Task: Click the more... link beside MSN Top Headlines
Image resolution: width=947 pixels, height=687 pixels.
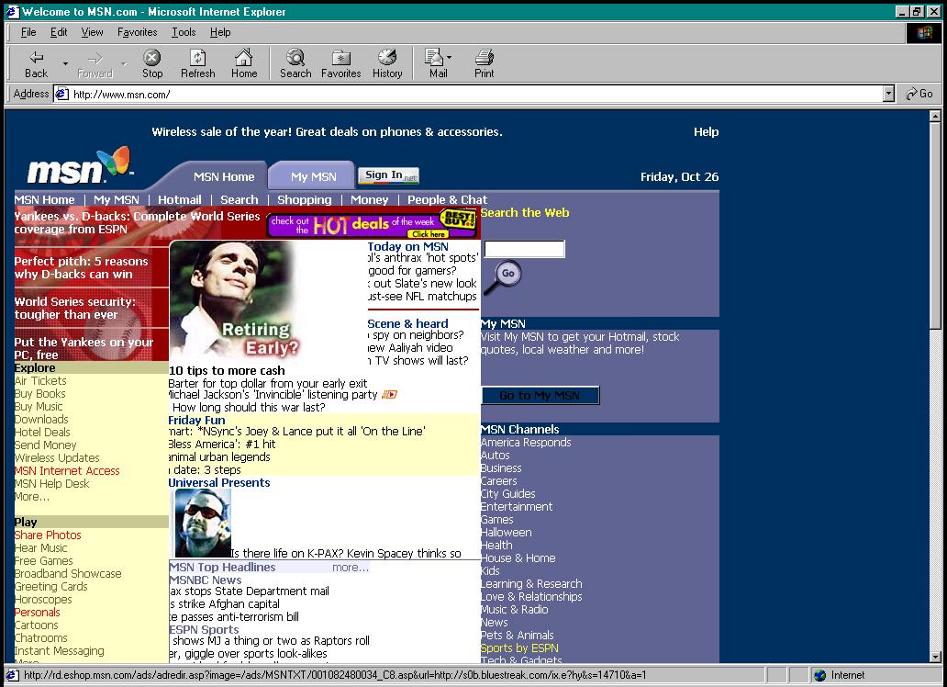Action: [351, 568]
